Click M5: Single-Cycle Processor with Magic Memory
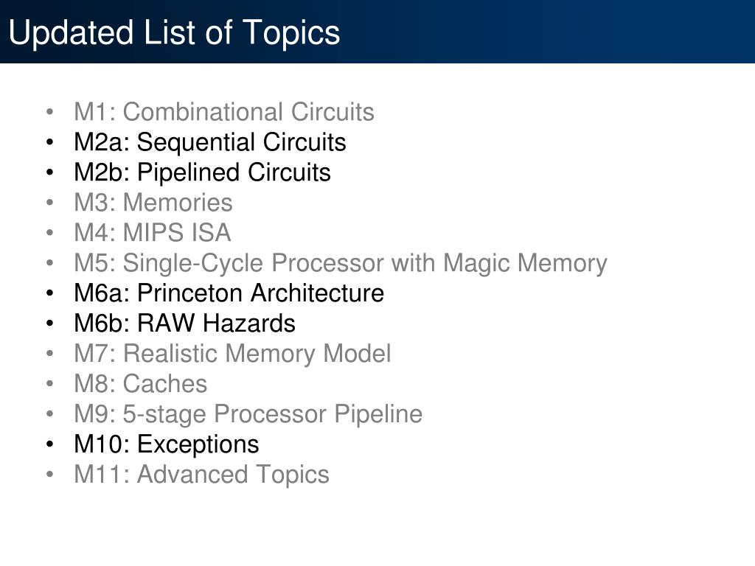 (341, 264)
